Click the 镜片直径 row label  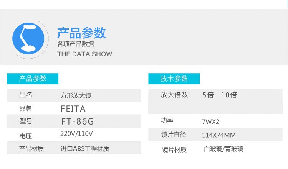point(174,135)
